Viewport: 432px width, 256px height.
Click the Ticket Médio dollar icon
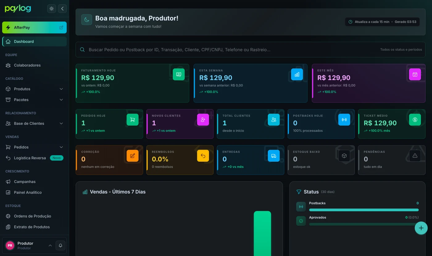click(x=415, y=120)
